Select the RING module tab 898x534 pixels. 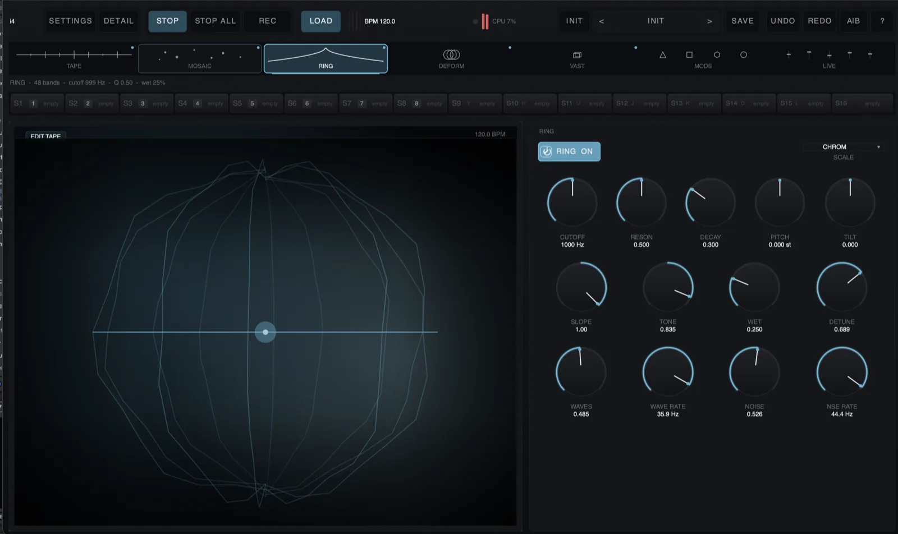326,58
